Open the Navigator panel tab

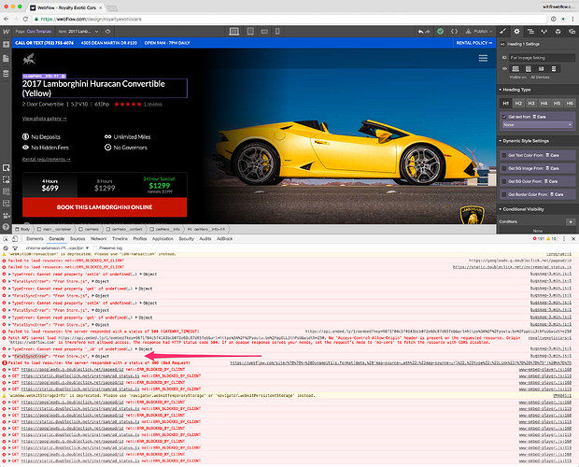tap(530, 32)
